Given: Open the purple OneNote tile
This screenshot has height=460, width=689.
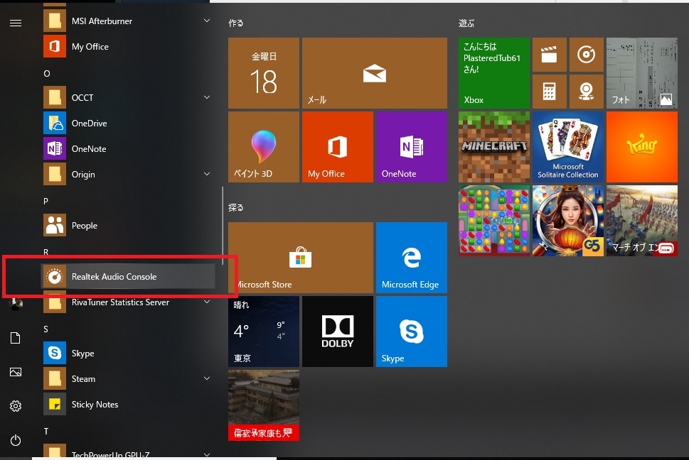Looking at the screenshot, I should 411,147.
